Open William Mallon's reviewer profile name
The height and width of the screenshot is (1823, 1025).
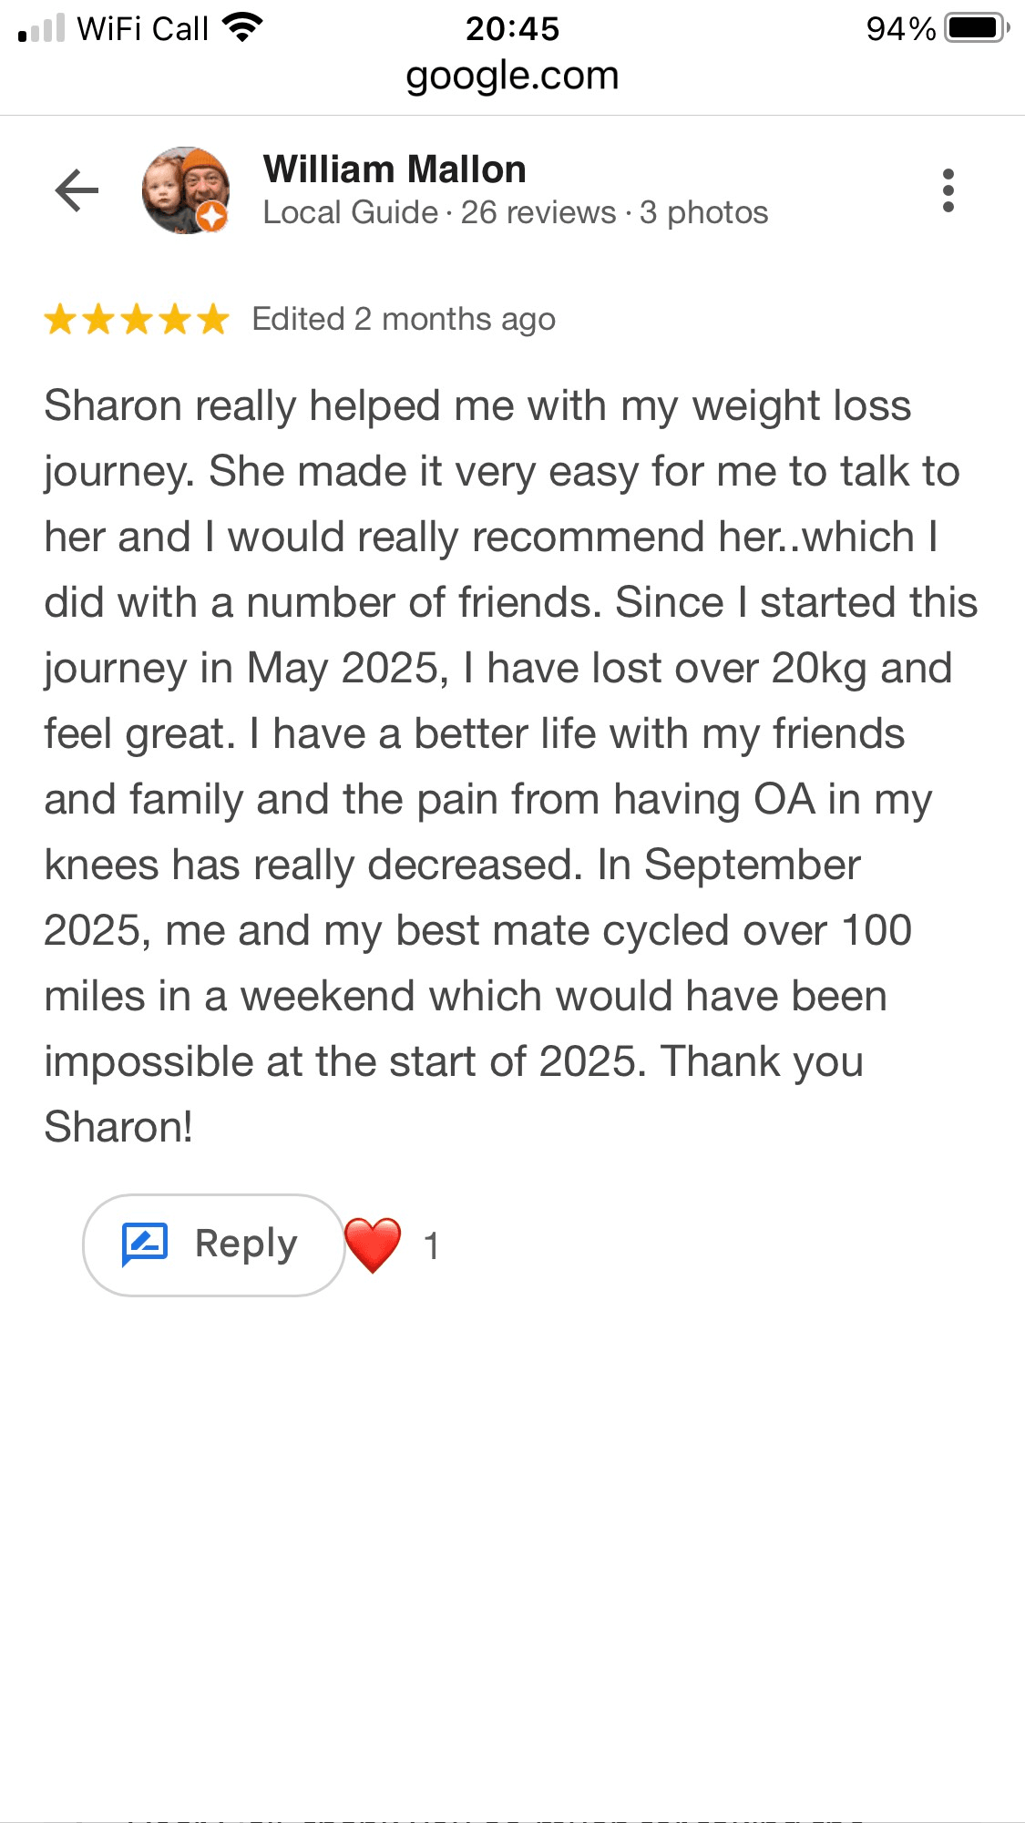[x=395, y=169]
